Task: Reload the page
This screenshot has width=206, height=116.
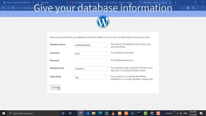Action: point(13,8)
